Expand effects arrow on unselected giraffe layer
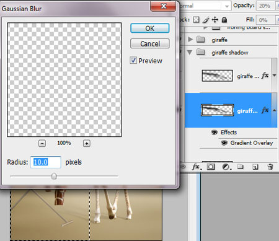 point(274,76)
